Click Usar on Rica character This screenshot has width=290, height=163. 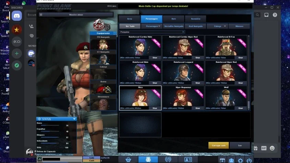tap(155, 108)
